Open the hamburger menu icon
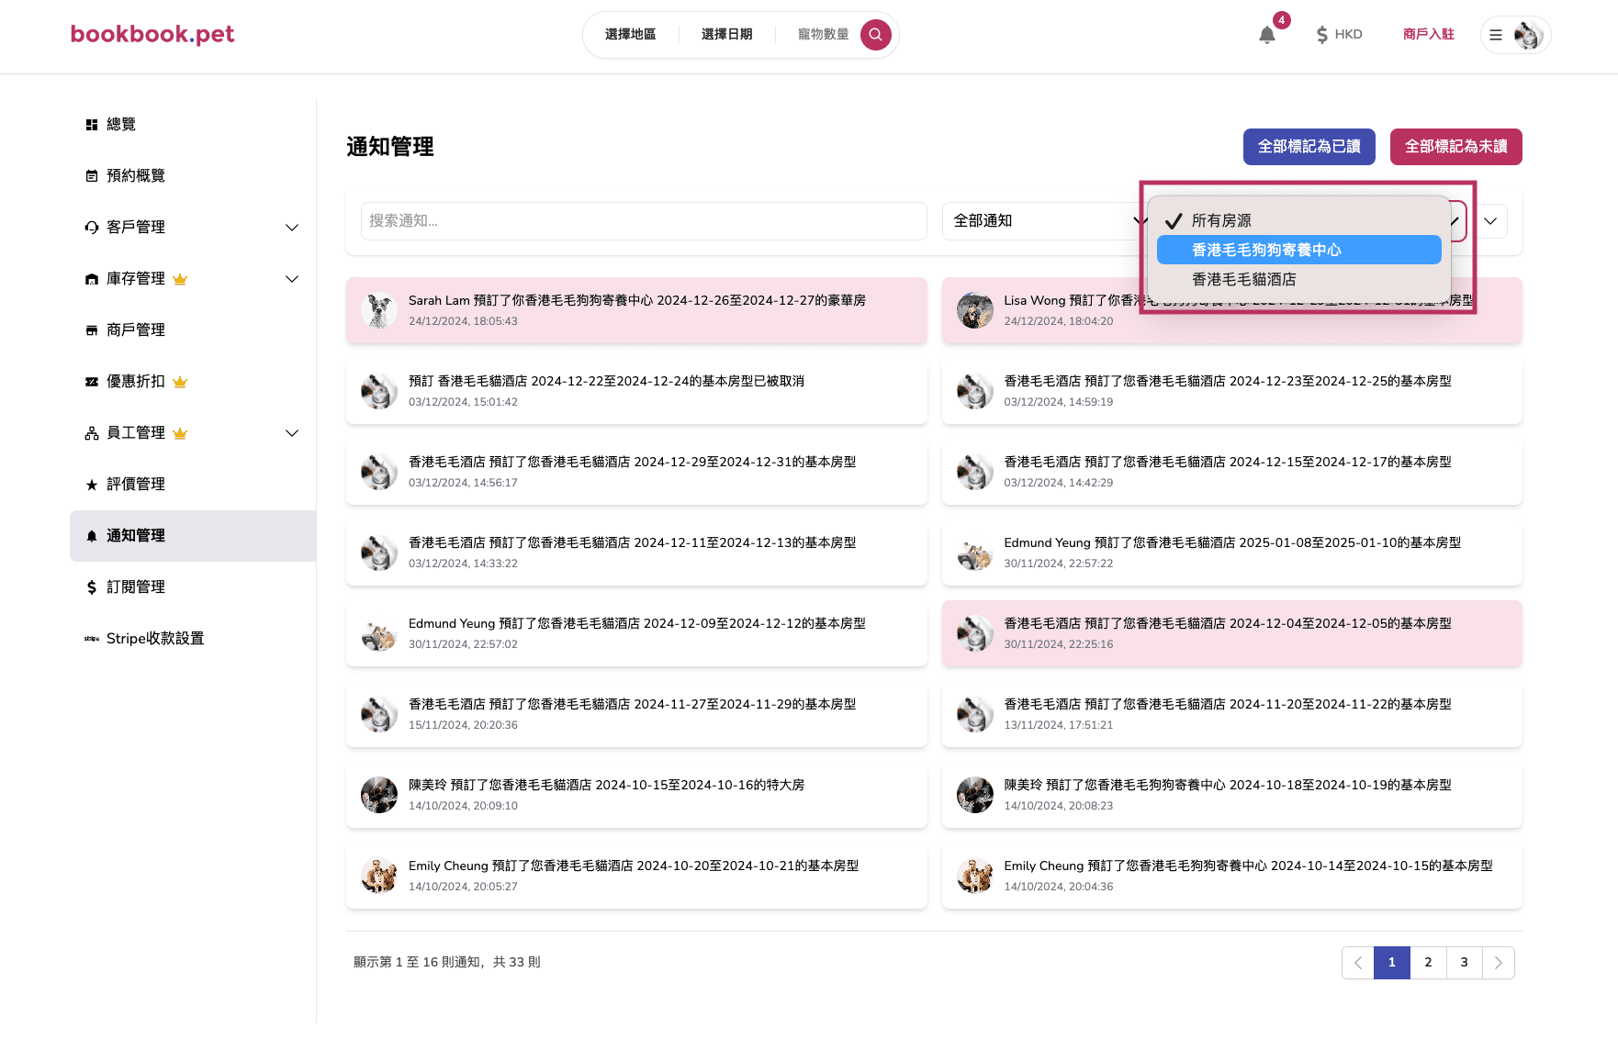This screenshot has width=1618, height=1050. (x=1496, y=35)
